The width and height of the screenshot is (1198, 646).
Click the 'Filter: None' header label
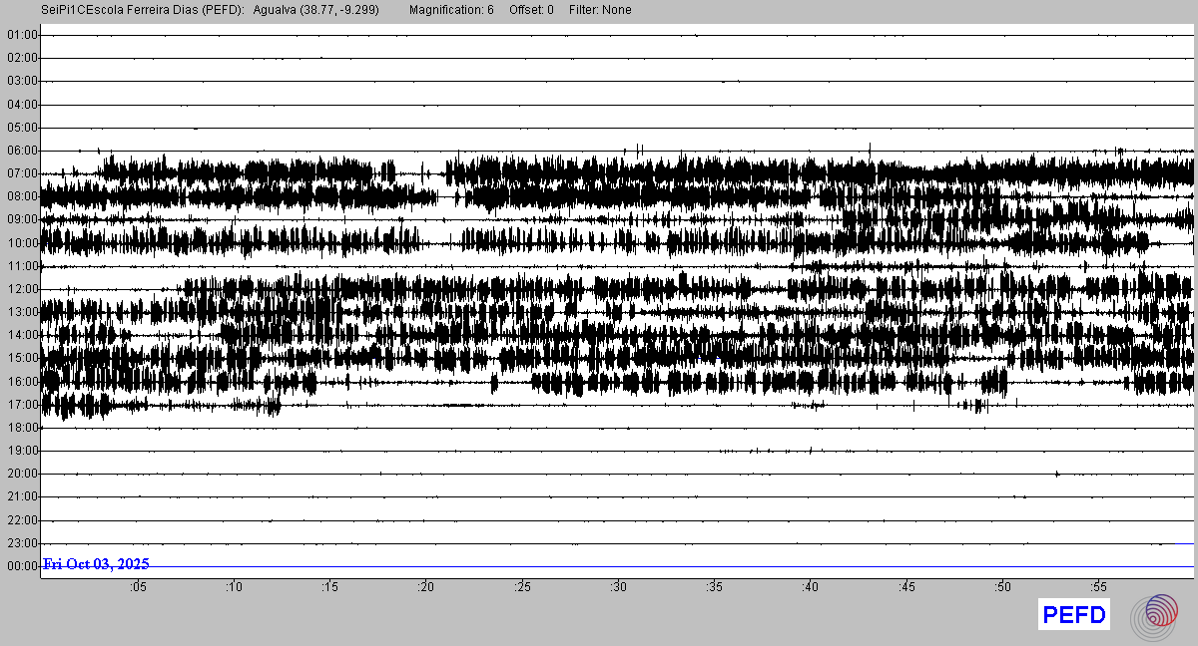pyautogui.click(x=600, y=10)
